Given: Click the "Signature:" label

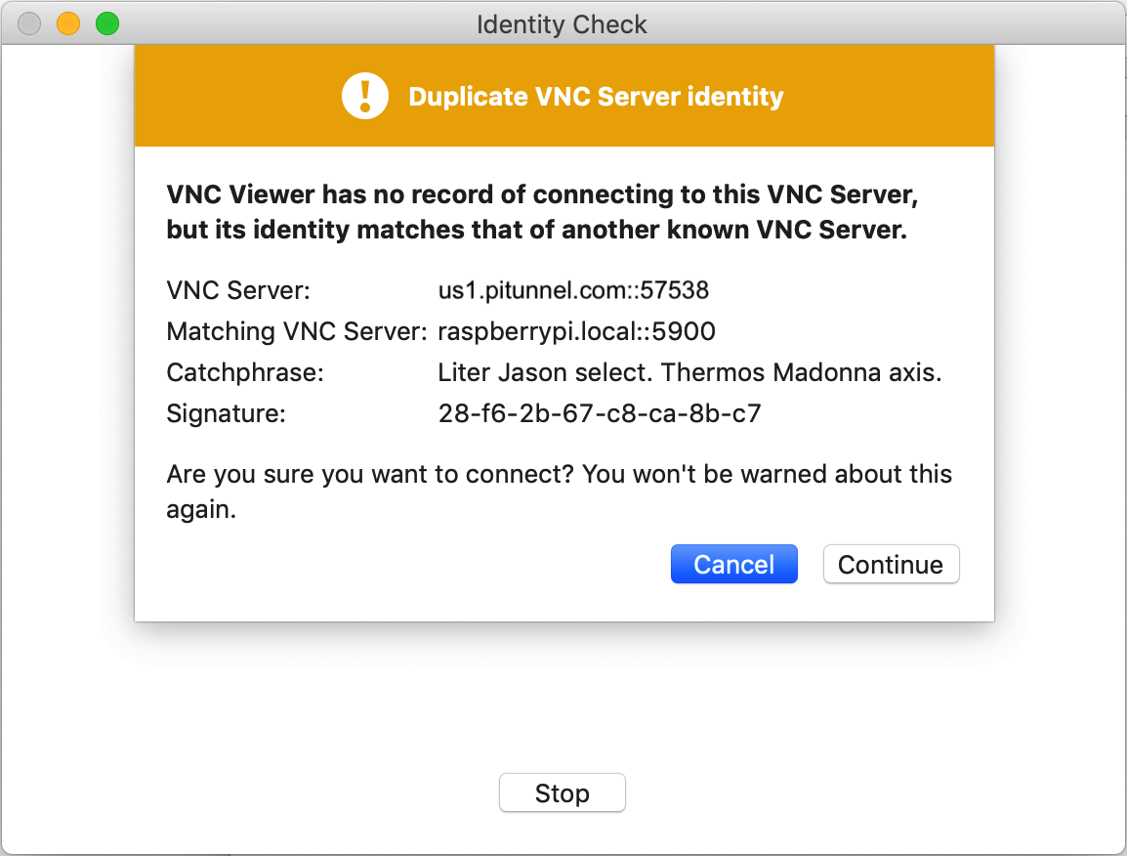Looking at the screenshot, I should point(227,413).
